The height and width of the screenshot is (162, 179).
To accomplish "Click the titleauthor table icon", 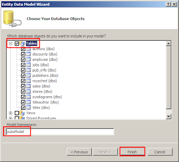I will (29, 102).
